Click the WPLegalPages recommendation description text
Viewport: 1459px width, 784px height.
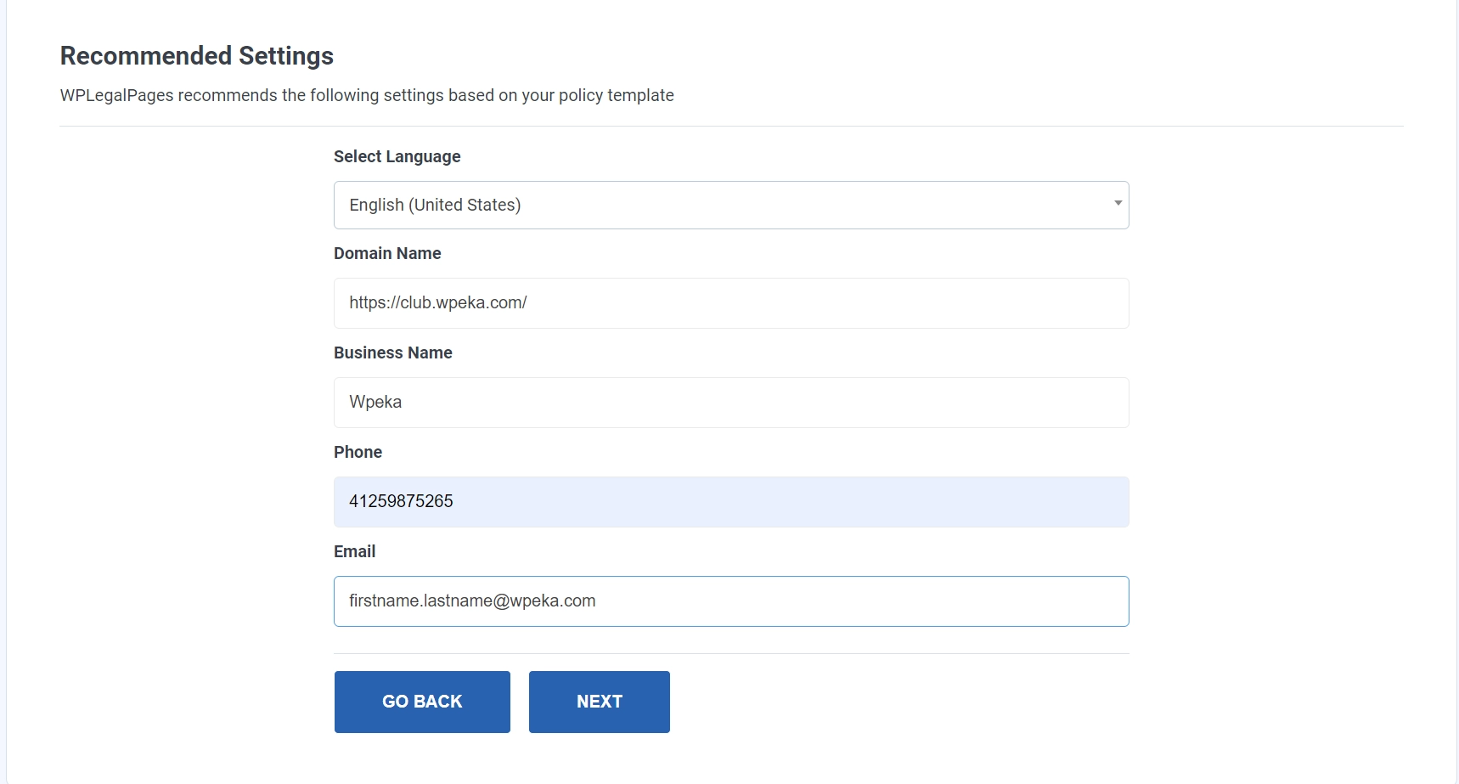tap(367, 95)
